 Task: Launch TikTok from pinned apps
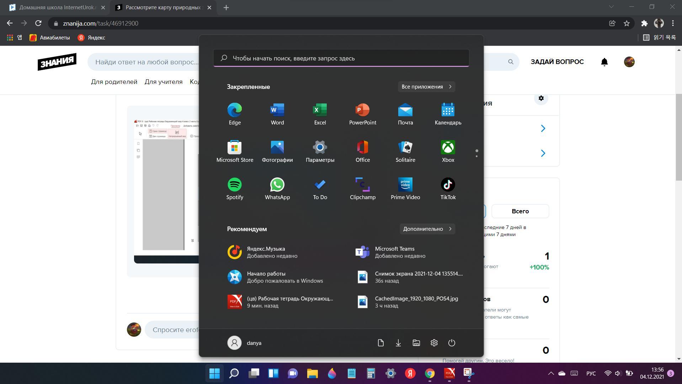pos(448,189)
